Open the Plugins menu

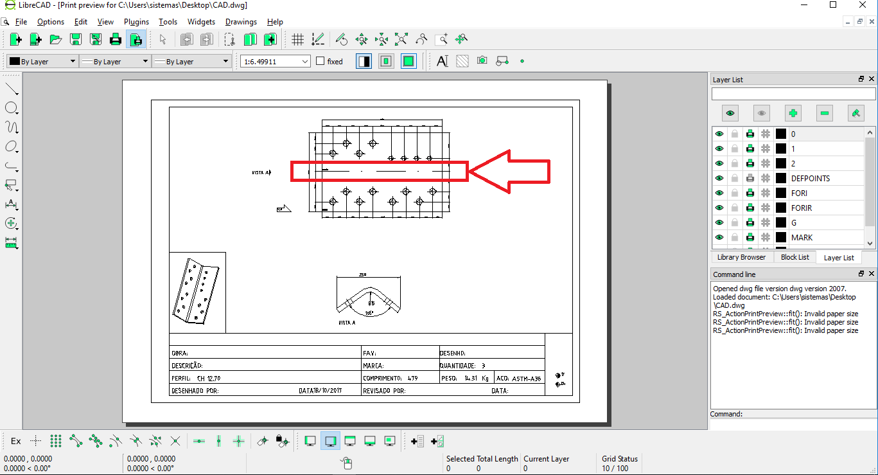point(136,22)
